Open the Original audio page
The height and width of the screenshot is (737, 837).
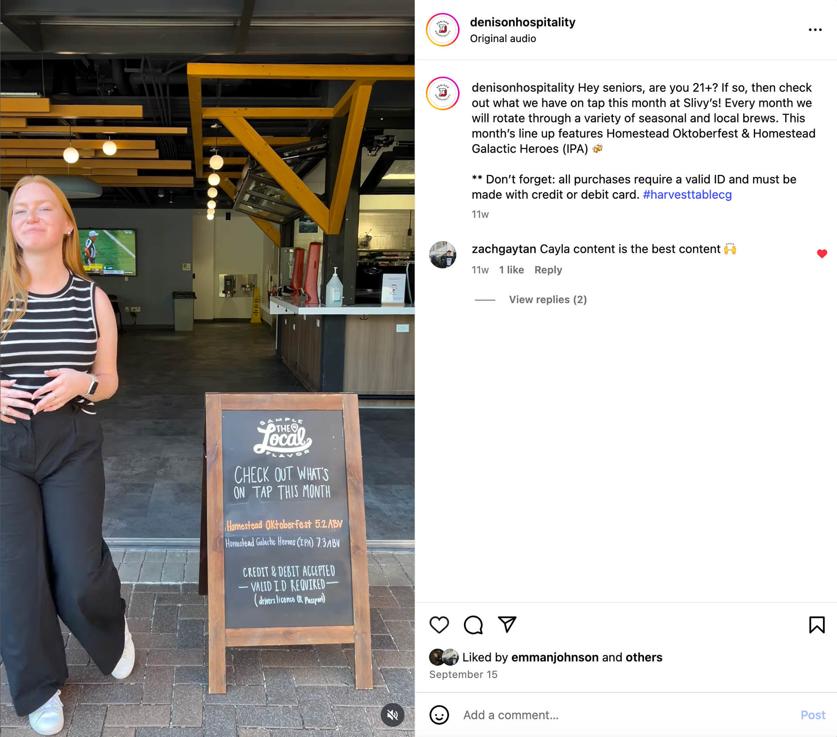[503, 38]
